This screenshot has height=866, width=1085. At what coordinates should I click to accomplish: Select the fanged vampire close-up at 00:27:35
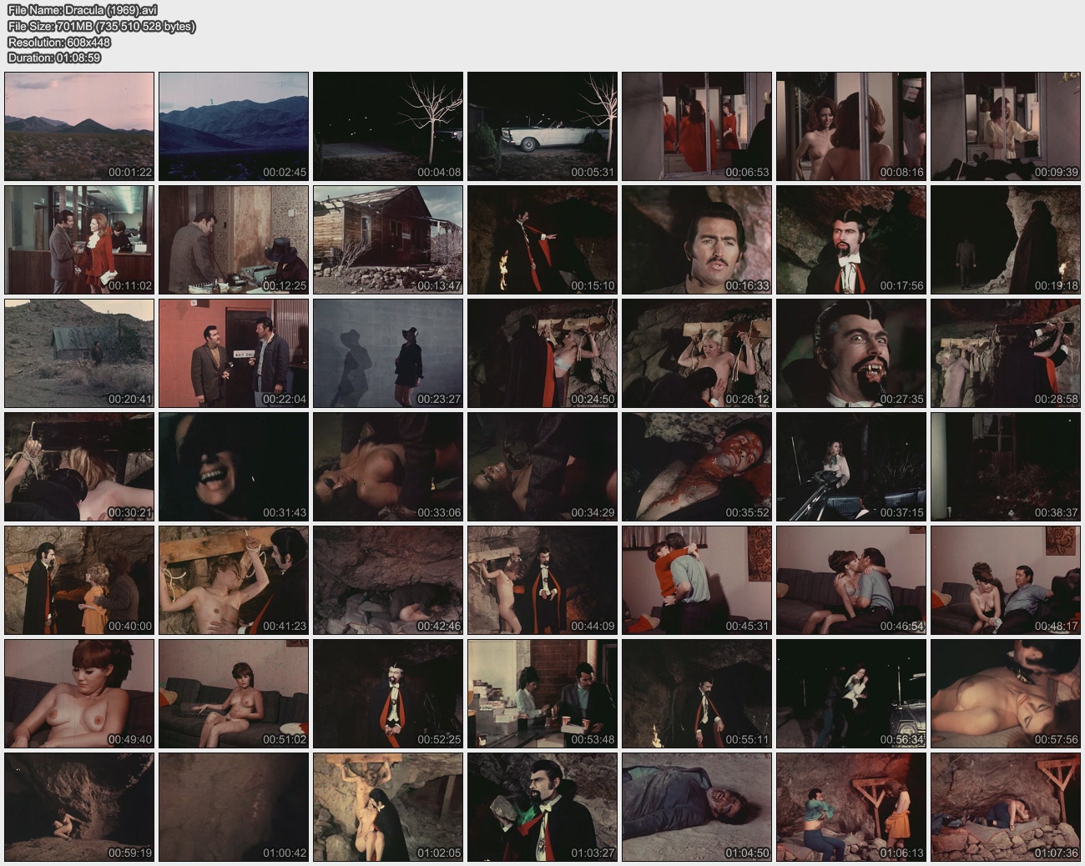pyautogui.click(x=851, y=353)
